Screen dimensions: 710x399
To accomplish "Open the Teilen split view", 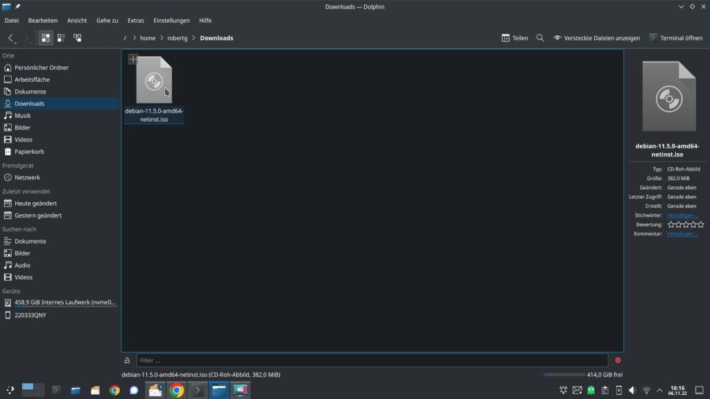I will tap(515, 38).
